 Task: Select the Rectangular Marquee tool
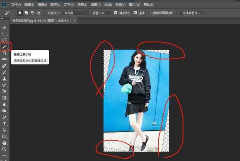click(5, 34)
